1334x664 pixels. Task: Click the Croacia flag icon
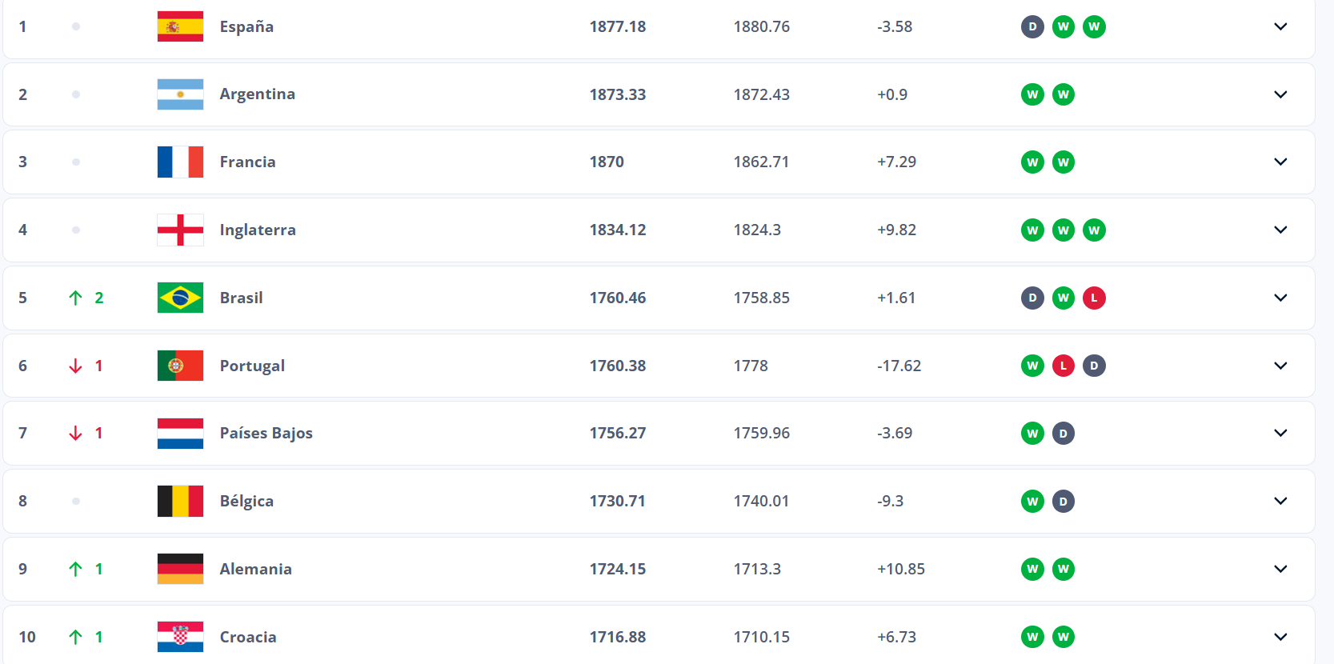(x=180, y=637)
